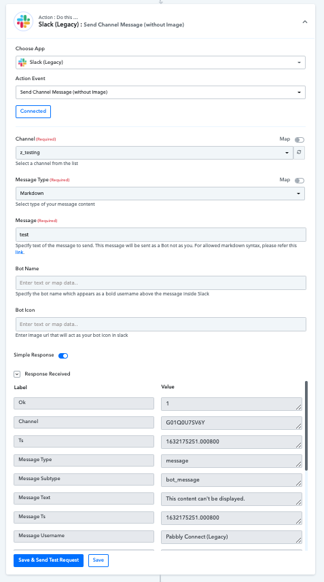Open the Action Event dropdown

[x=160, y=92]
